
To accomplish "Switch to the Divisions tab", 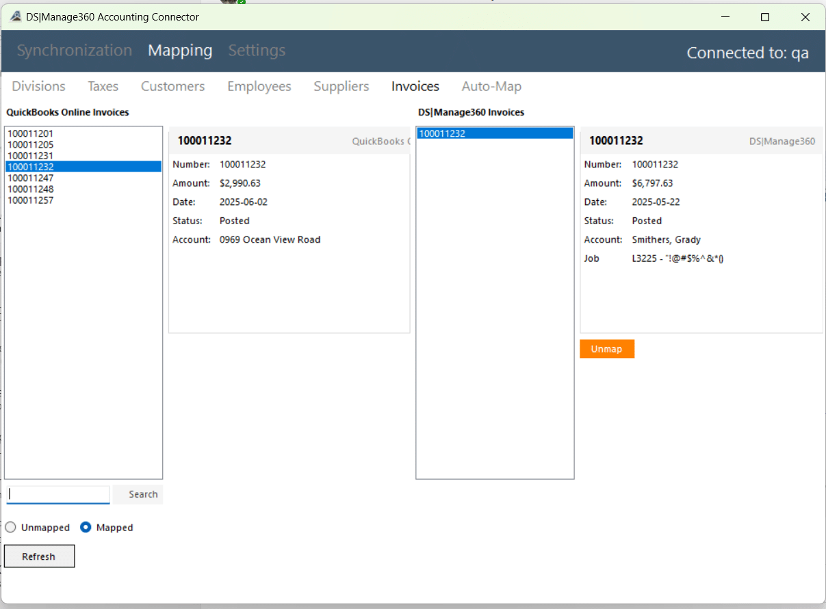I will point(38,86).
